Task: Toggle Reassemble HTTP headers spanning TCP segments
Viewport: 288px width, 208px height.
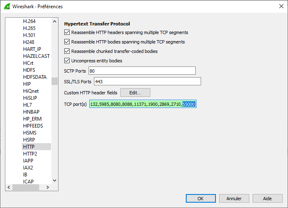Action: coord(67,32)
